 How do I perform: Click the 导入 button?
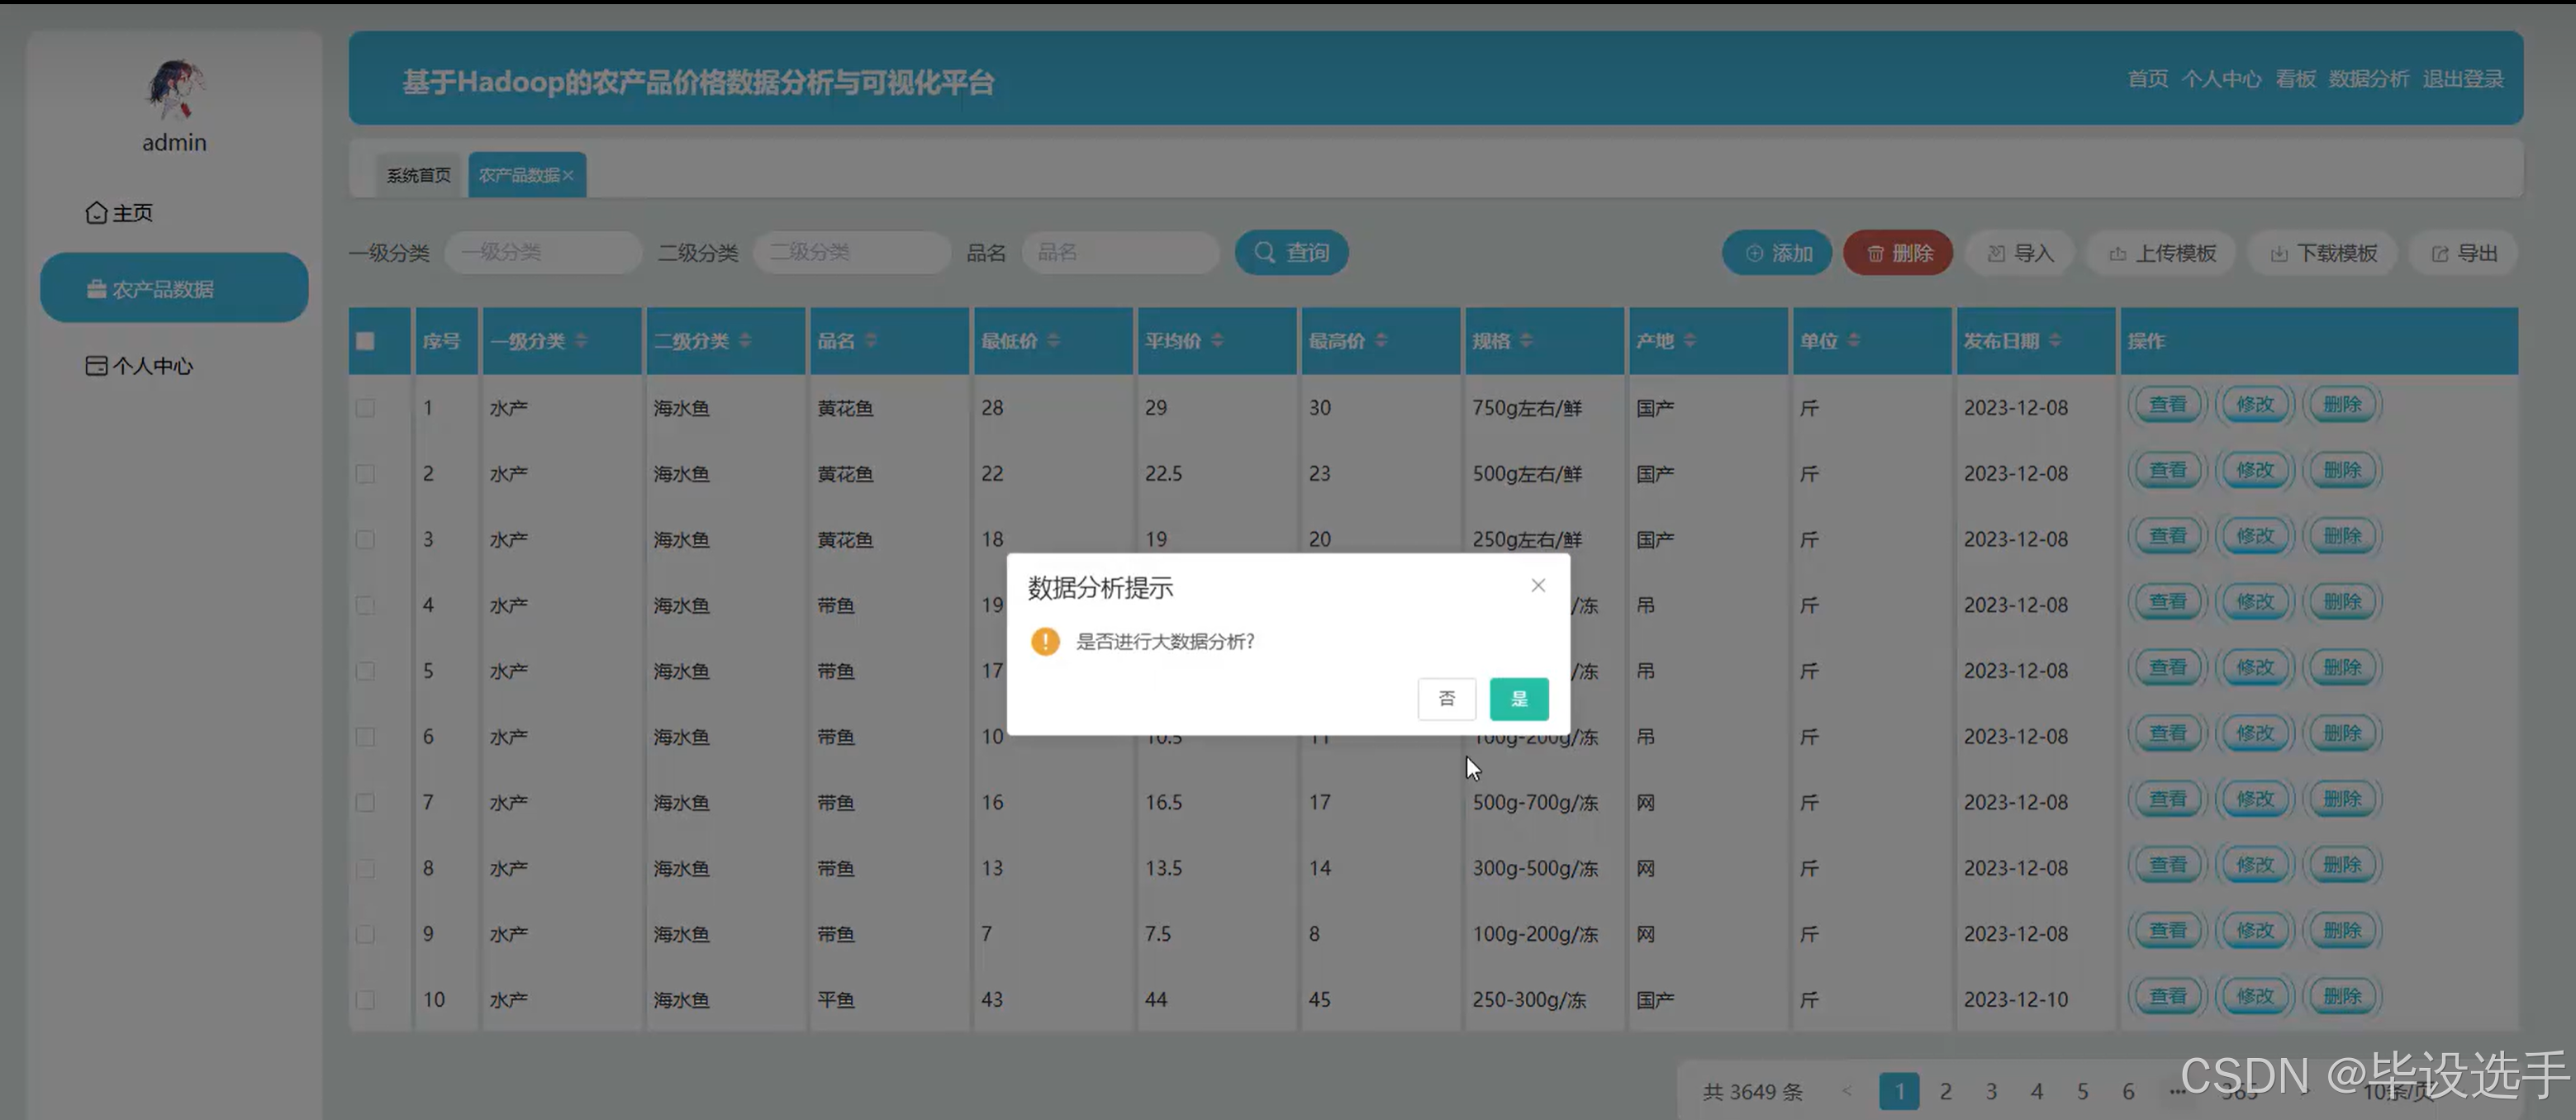(2020, 253)
